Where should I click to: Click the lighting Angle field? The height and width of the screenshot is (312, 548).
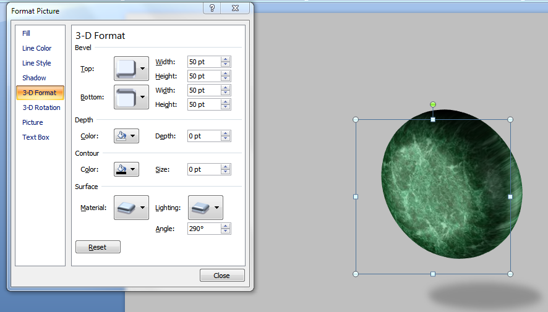click(204, 229)
